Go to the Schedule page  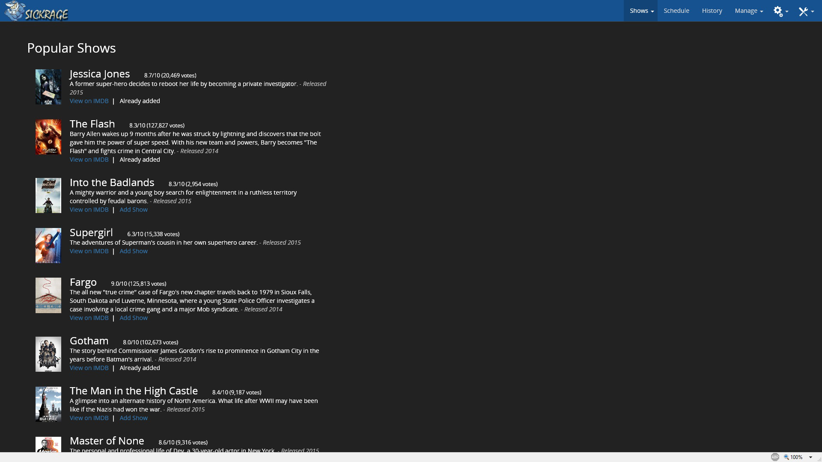click(x=676, y=11)
